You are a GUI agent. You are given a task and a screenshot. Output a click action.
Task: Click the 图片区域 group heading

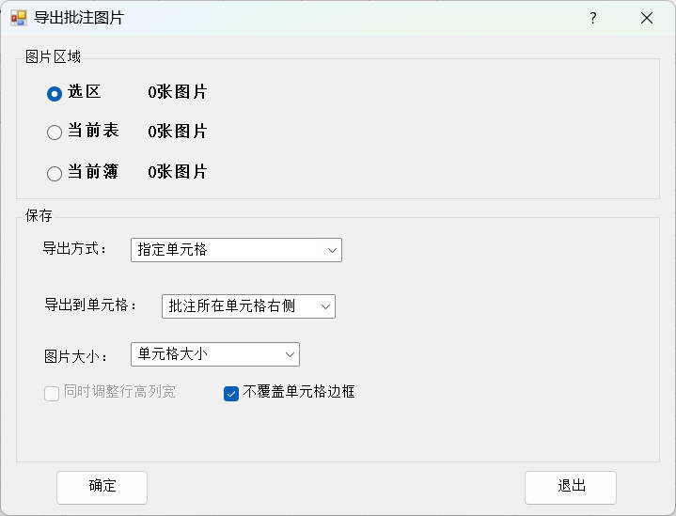tap(53, 57)
